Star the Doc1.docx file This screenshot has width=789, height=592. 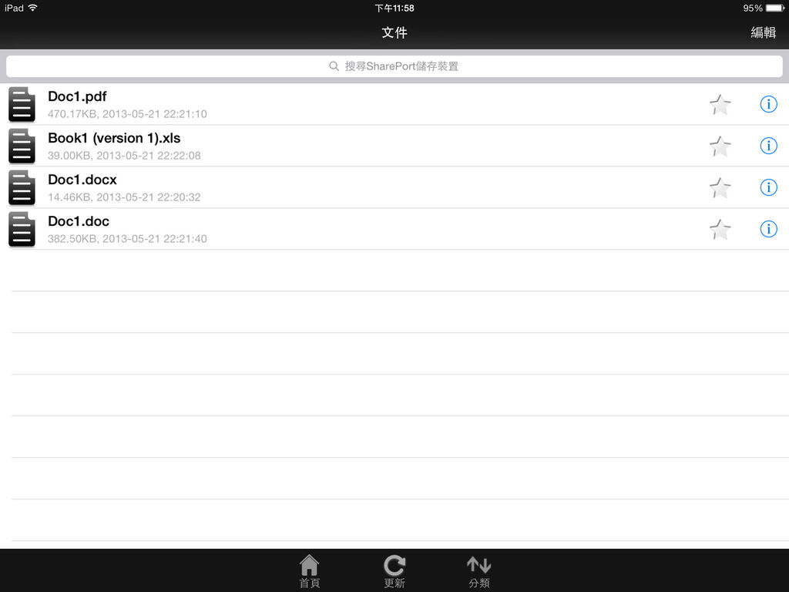(x=720, y=188)
